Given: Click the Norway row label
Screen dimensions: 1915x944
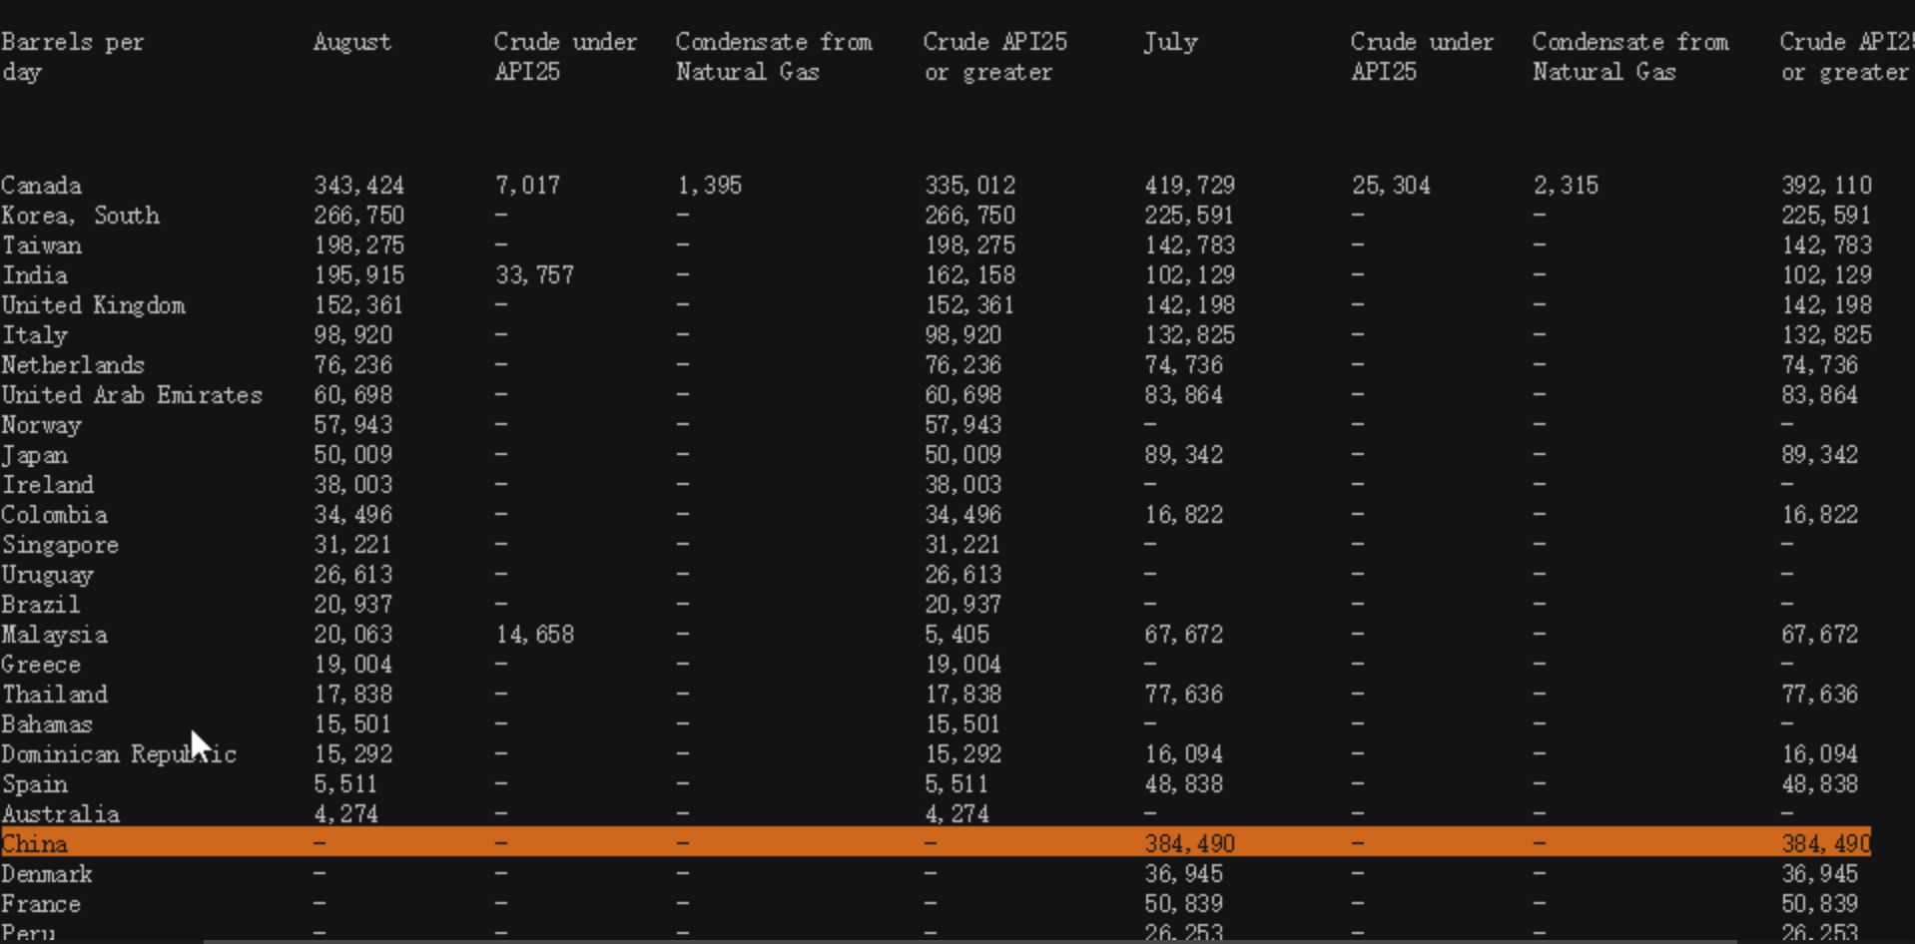Looking at the screenshot, I should (x=41, y=425).
